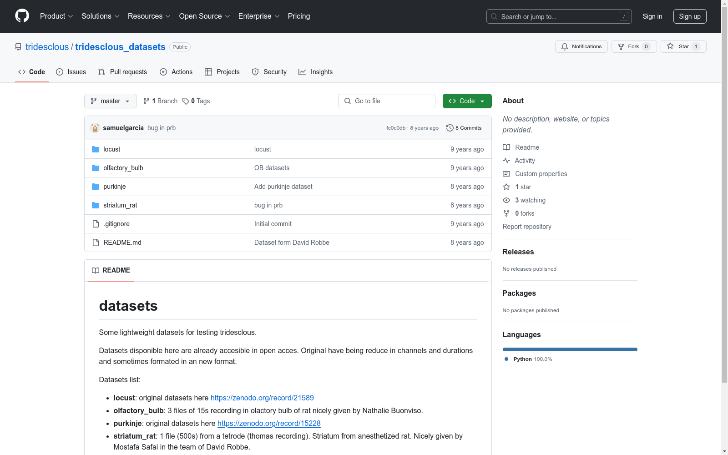
Task: Select the README tab
Action: pyautogui.click(x=111, y=270)
